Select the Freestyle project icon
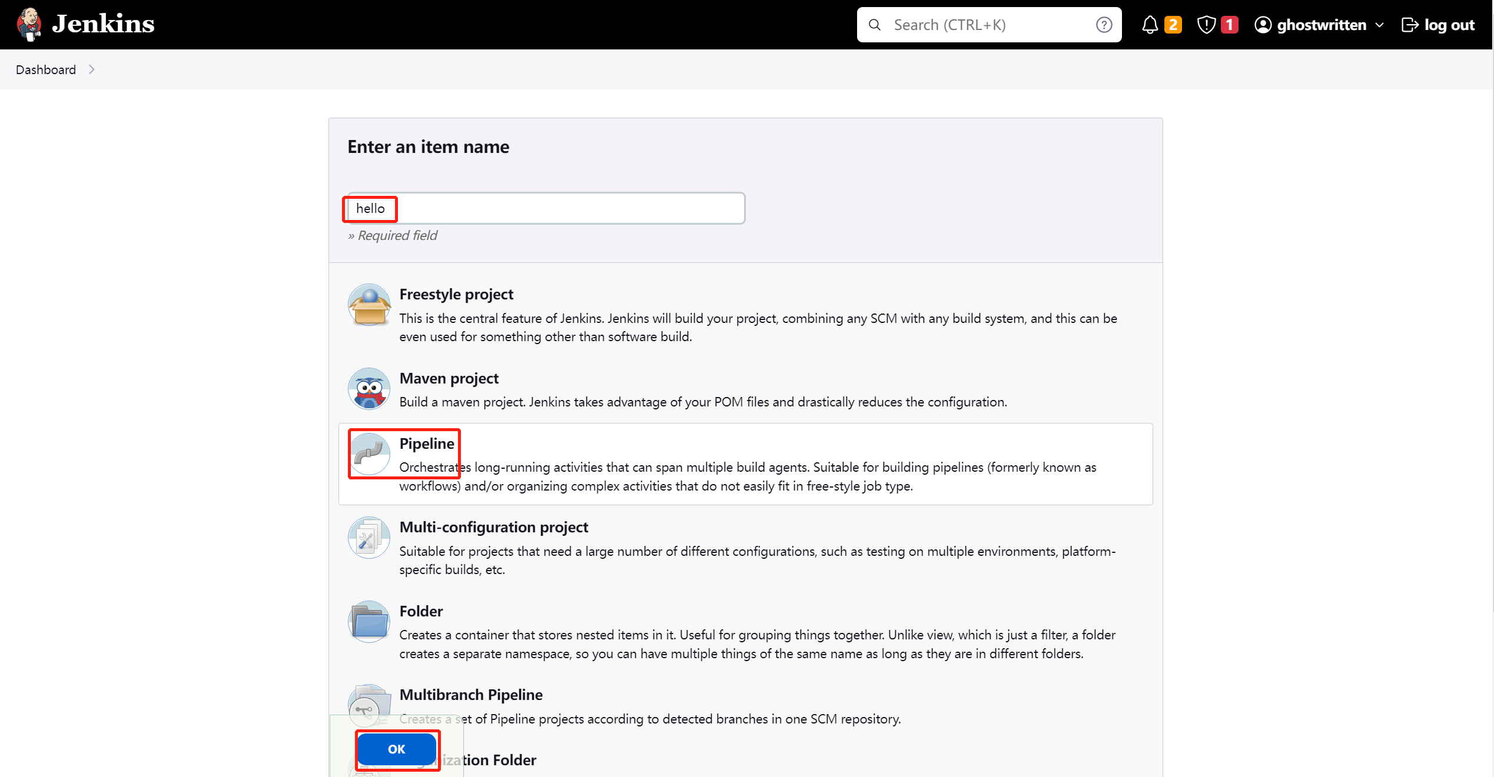Viewport: 1494px width, 777px height. [x=369, y=305]
